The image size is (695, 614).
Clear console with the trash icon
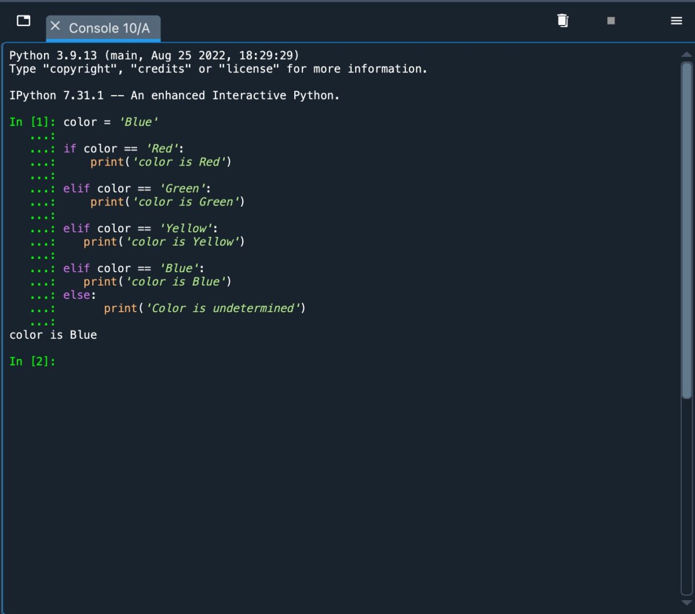tap(562, 21)
